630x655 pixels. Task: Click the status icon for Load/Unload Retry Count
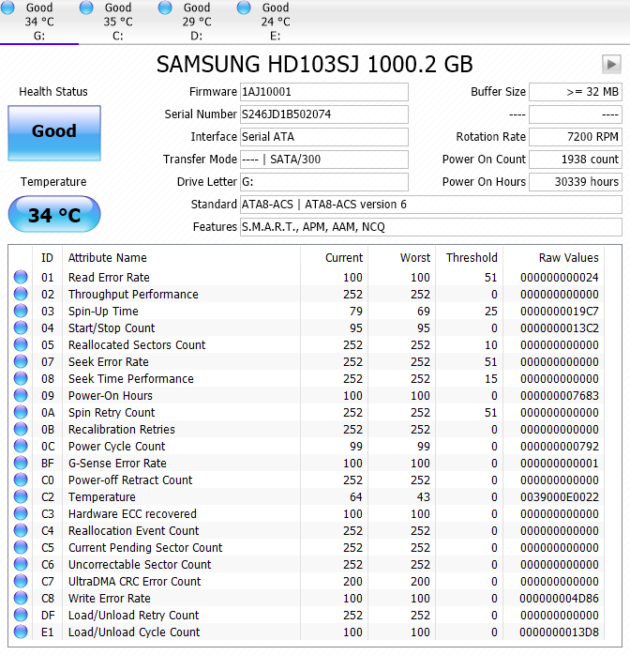[x=21, y=615]
